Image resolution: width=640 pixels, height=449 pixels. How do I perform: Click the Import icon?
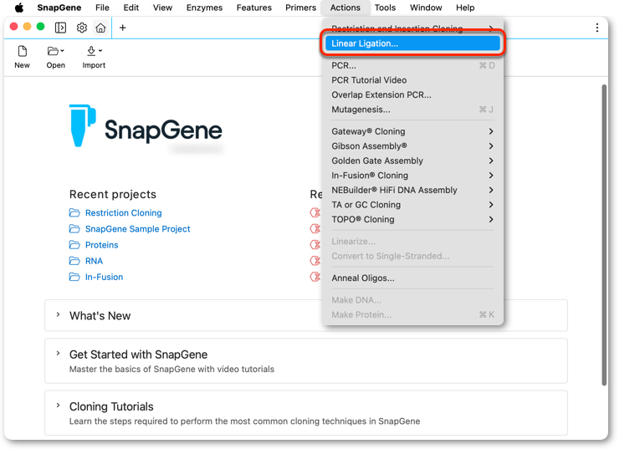point(91,51)
